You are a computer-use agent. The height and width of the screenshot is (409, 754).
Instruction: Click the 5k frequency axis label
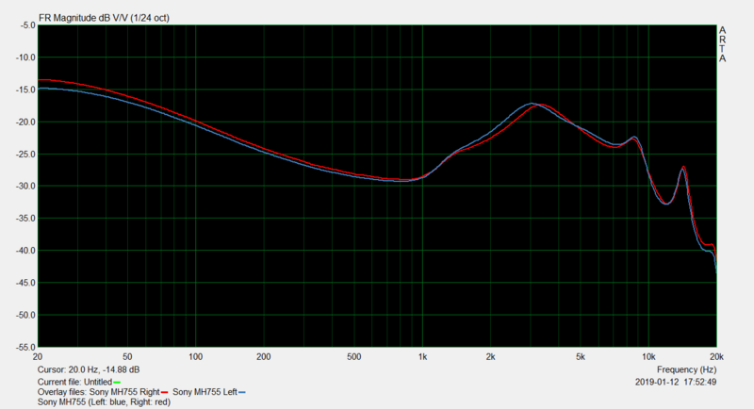pyautogui.click(x=581, y=356)
